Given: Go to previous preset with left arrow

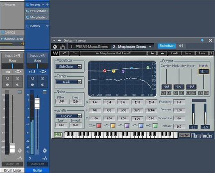Looking at the screenshot, I should 152,54.
